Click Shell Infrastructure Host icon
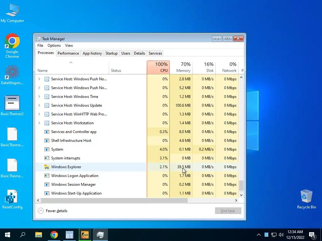The width and height of the screenshot is (322, 241). coord(47,141)
